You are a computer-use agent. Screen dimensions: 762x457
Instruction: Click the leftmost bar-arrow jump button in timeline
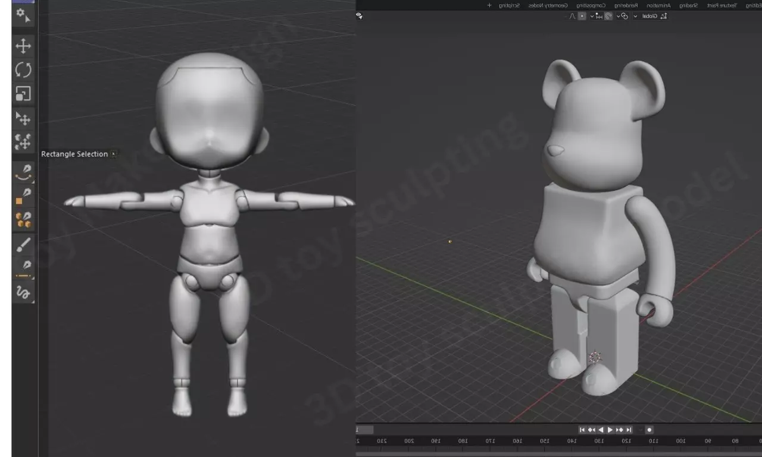point(582,430)
